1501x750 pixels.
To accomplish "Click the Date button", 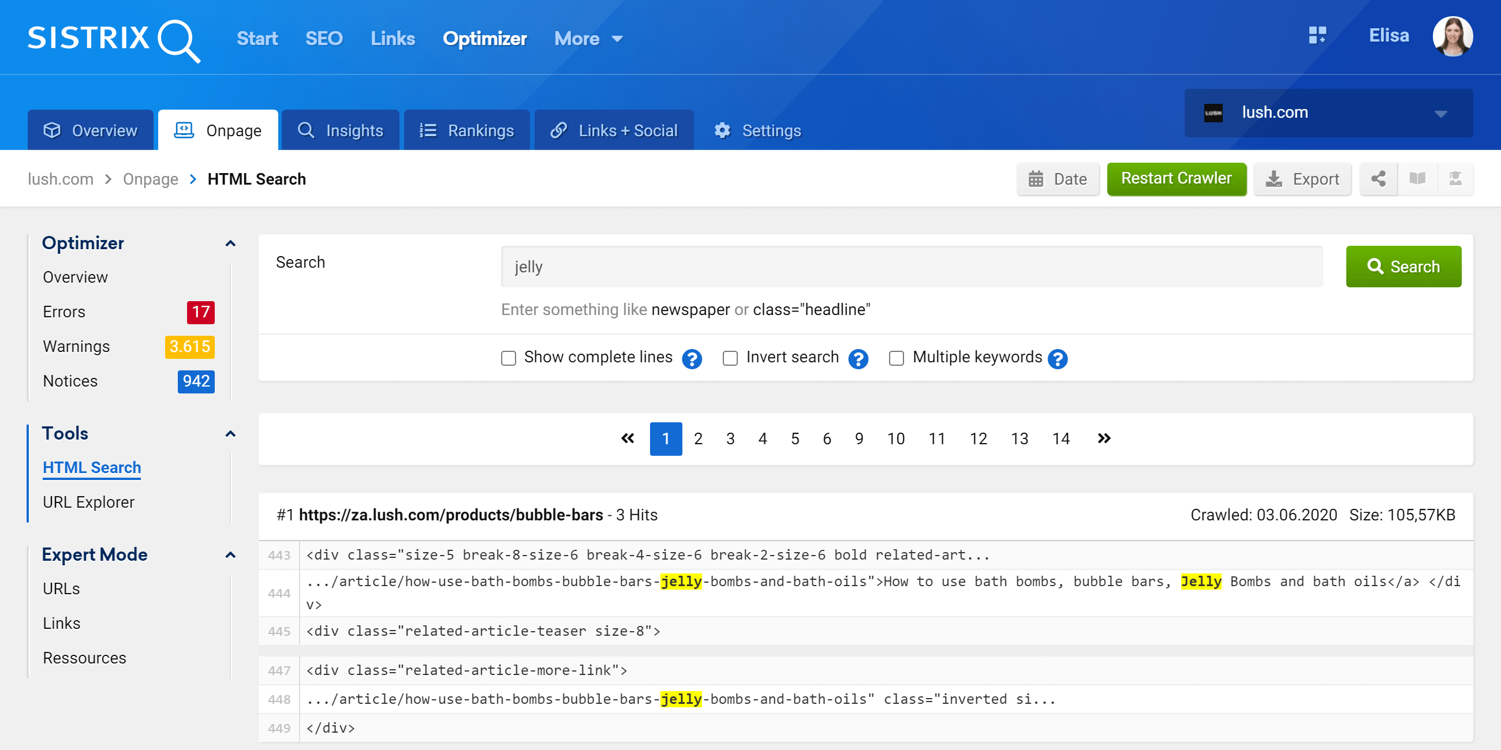I will [x=1058, y=179].
